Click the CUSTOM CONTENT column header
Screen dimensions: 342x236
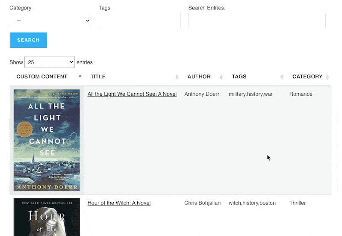click(42, 77)
